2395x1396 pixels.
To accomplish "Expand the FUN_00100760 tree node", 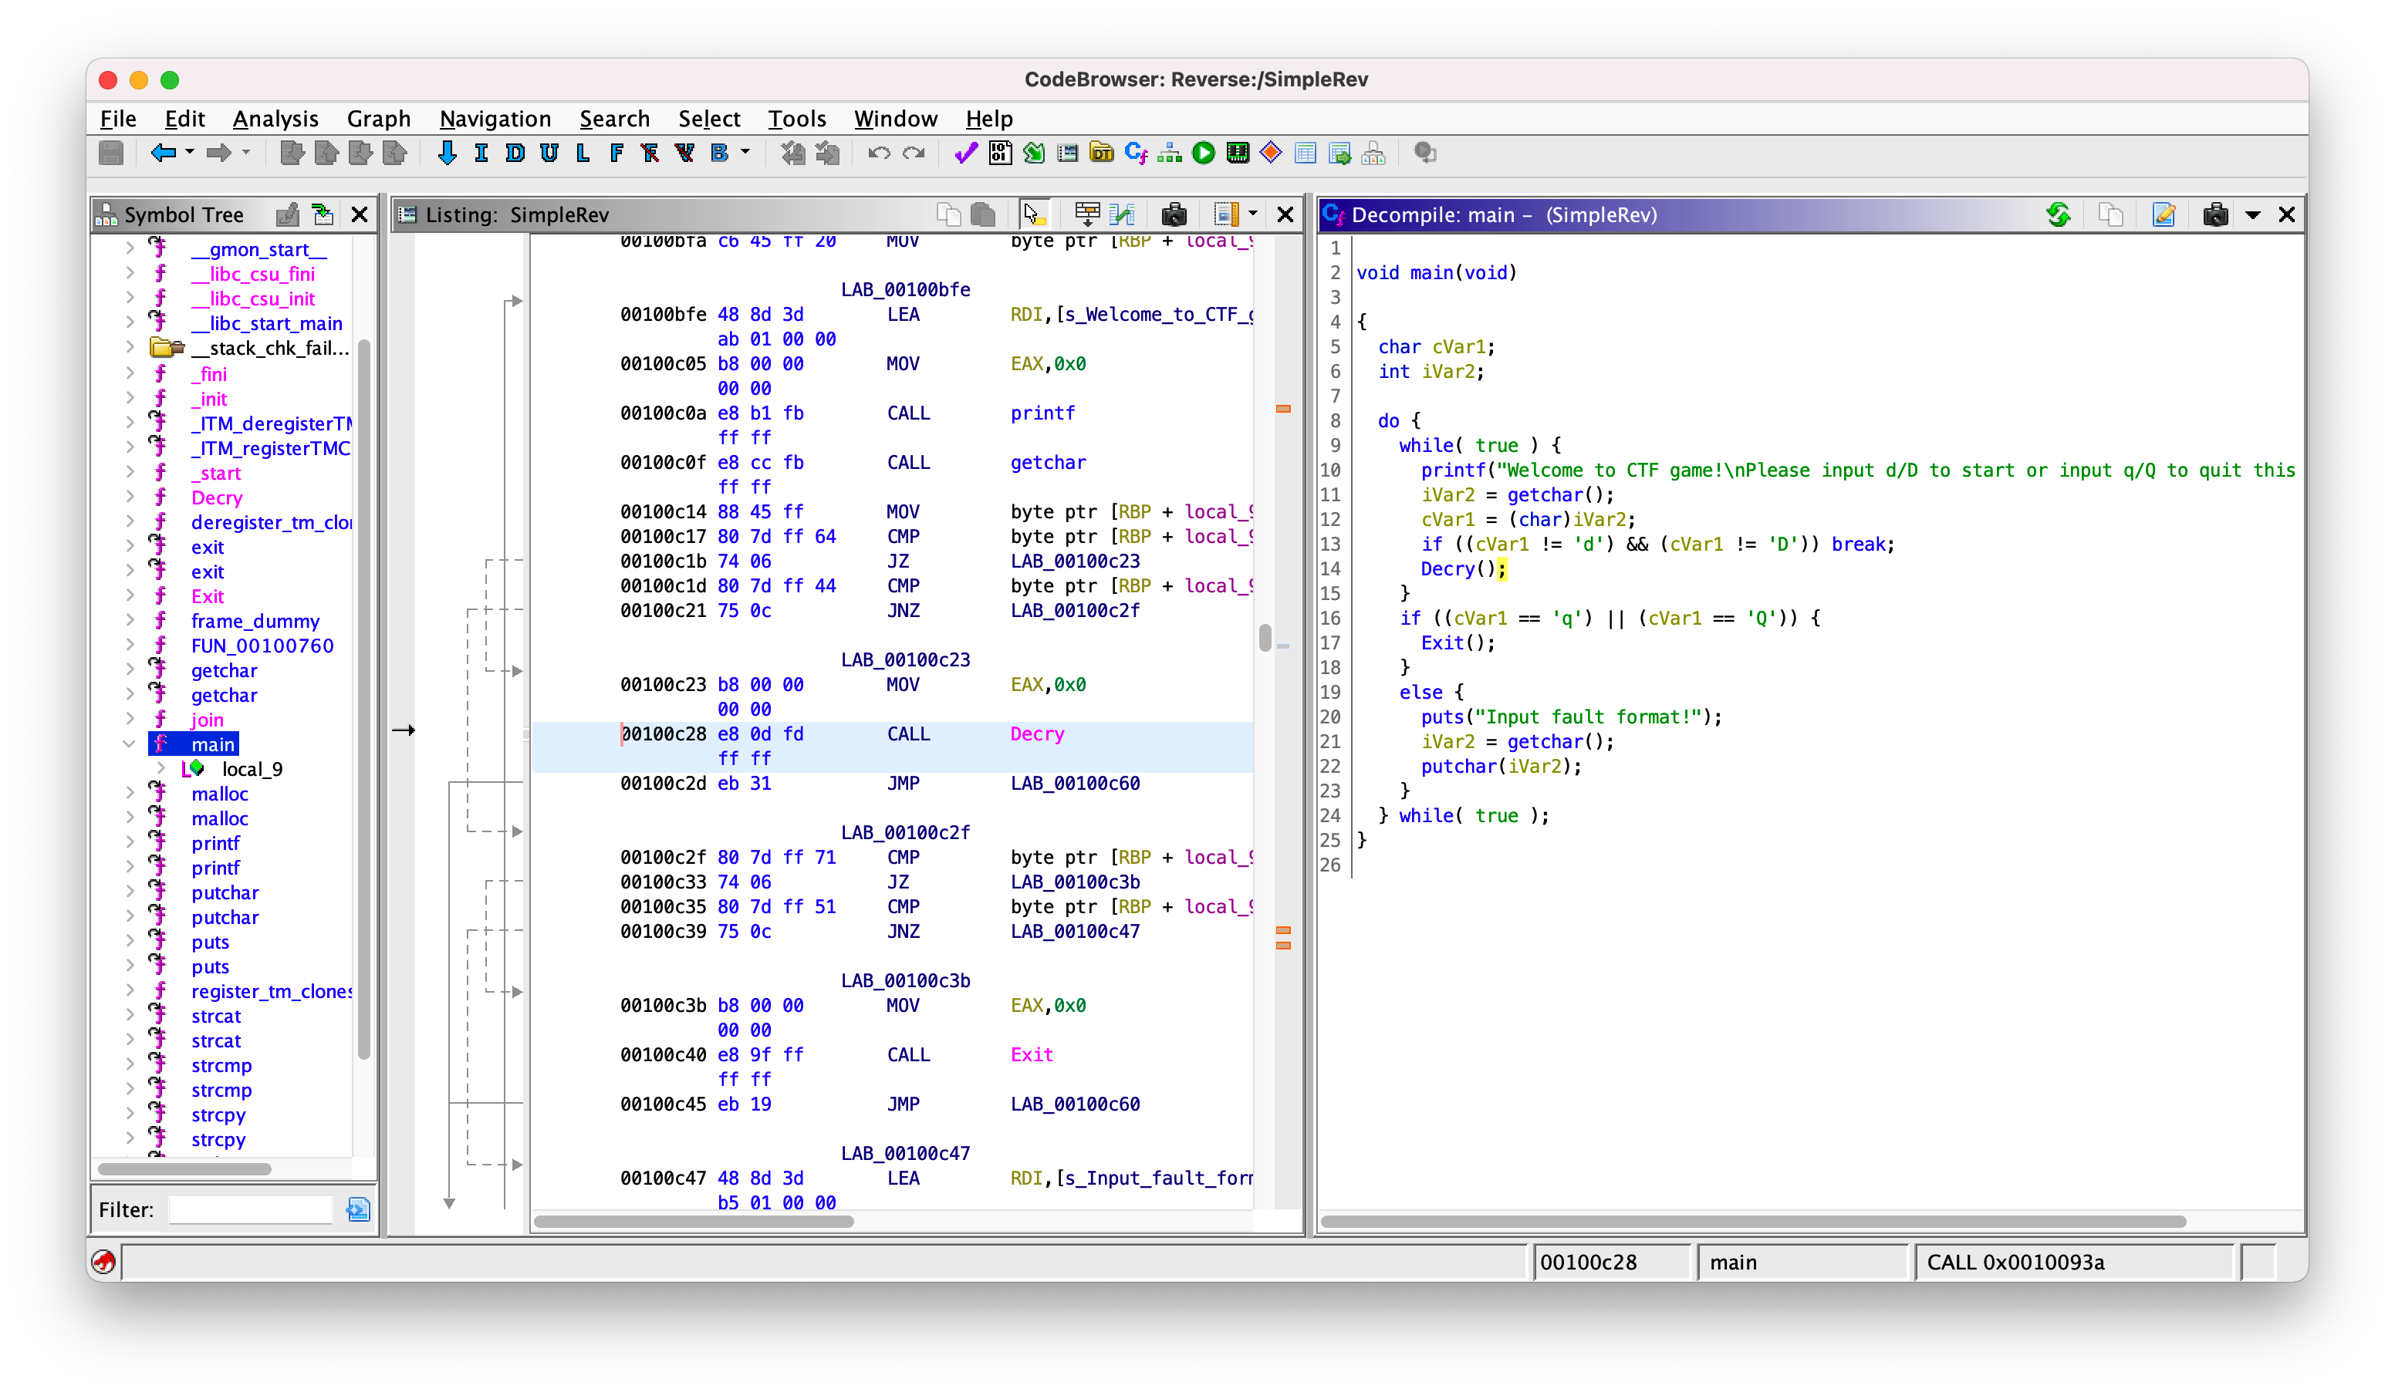I will [130, 646].
